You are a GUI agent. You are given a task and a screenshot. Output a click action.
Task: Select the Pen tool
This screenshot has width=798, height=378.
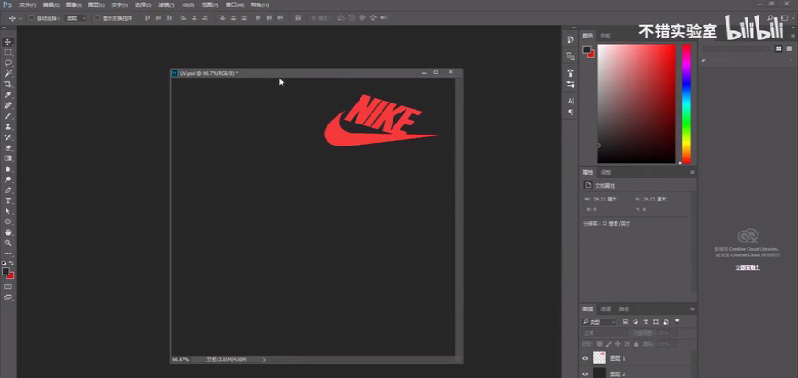[x=8, y=190]
